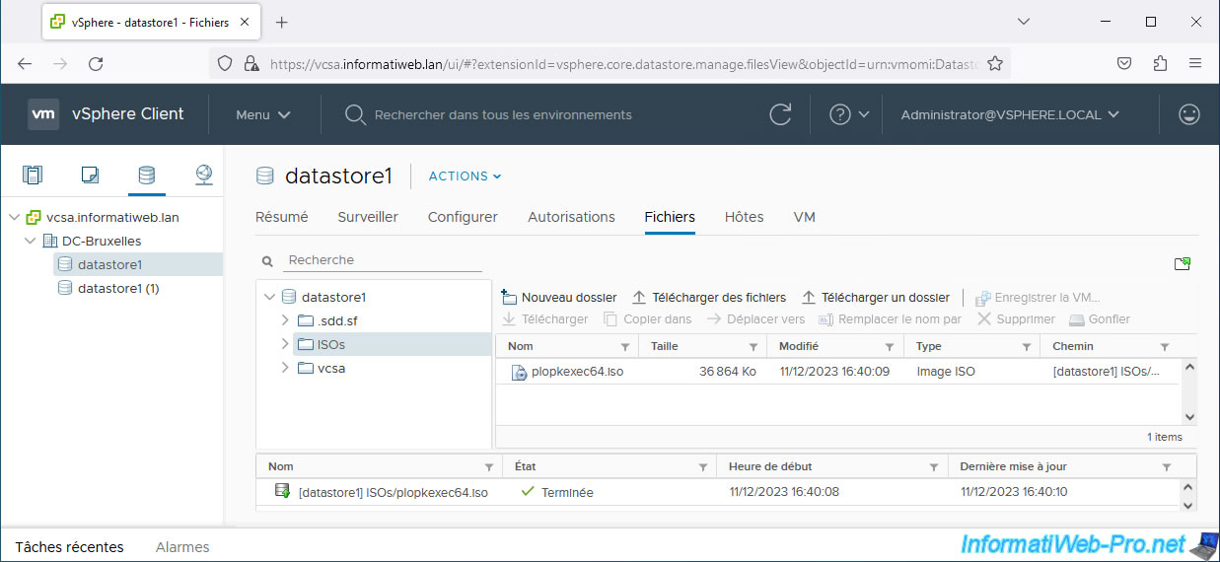This screenshot has height=562, width=1220.
Task: Click the Recherche search field
Action: pos(383,260)
